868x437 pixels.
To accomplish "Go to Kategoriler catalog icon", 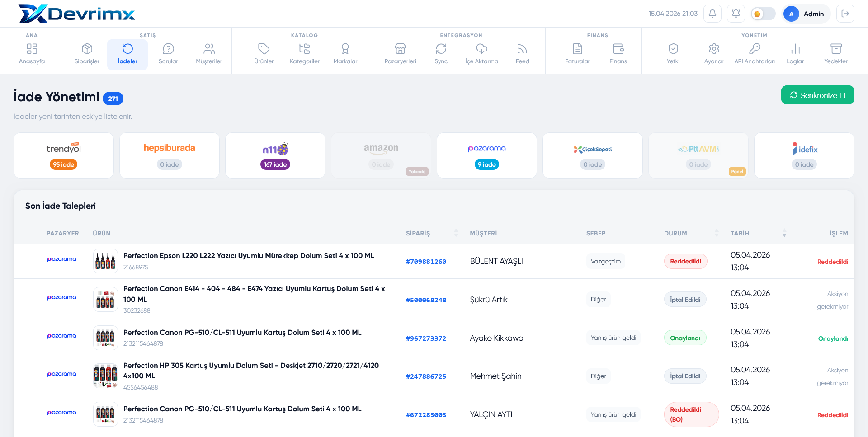I will [304, 48].
